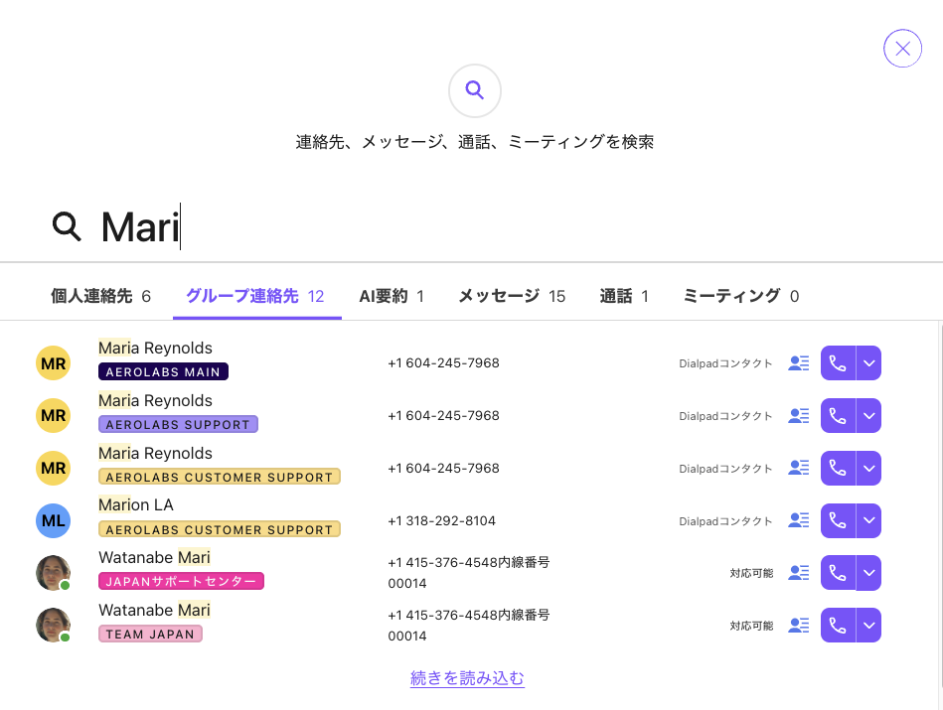Open contact card icon for Marion LA
943x710 pixels.
click(x=798, y=520)
